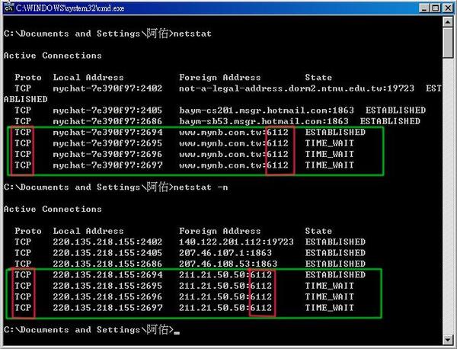The height and width of the screenshot is (349, 457).
Task: Maximize the cmd.exe window
Action: click(436, 8)
